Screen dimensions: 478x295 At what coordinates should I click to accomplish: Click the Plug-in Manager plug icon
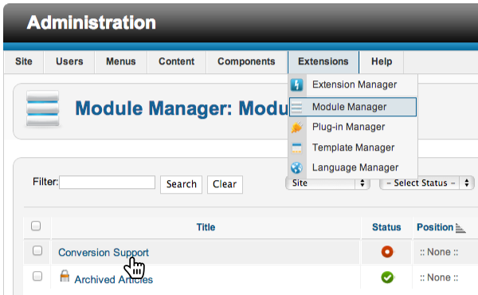click(x=296, y=128)
